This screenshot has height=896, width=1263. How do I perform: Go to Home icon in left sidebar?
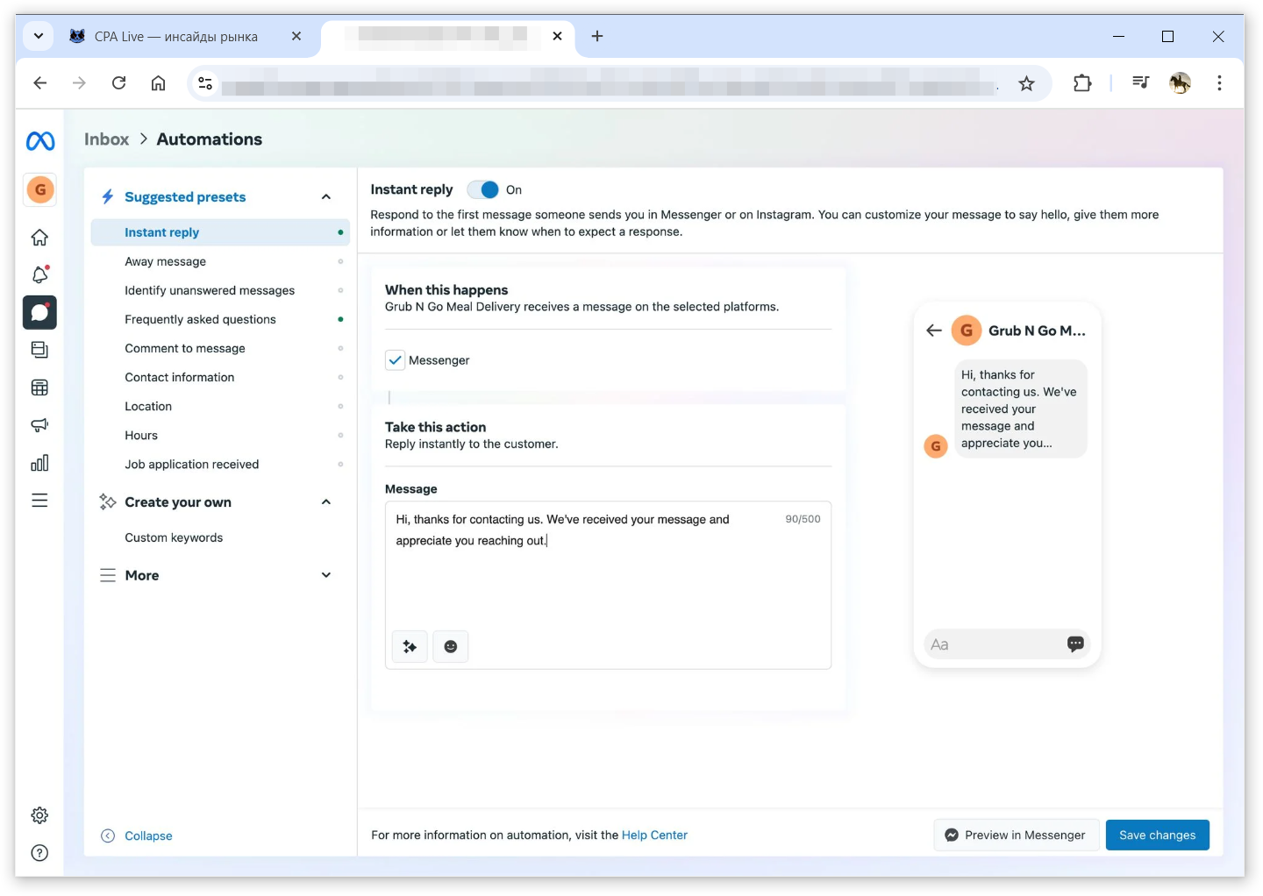pyautogui.click(x=39, y=238)
